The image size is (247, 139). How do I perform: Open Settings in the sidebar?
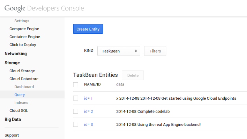pyautogui.click(x=22, y=21)
